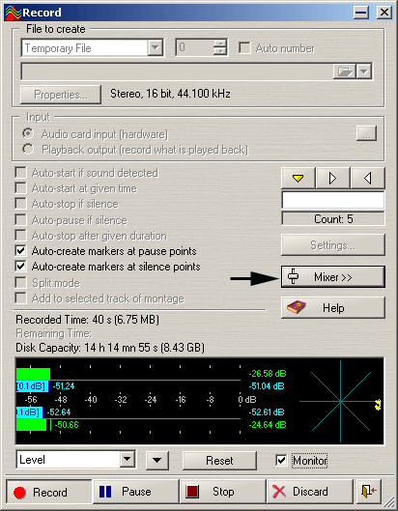
Task: Click the marker name text field
Action: (333, 200)
